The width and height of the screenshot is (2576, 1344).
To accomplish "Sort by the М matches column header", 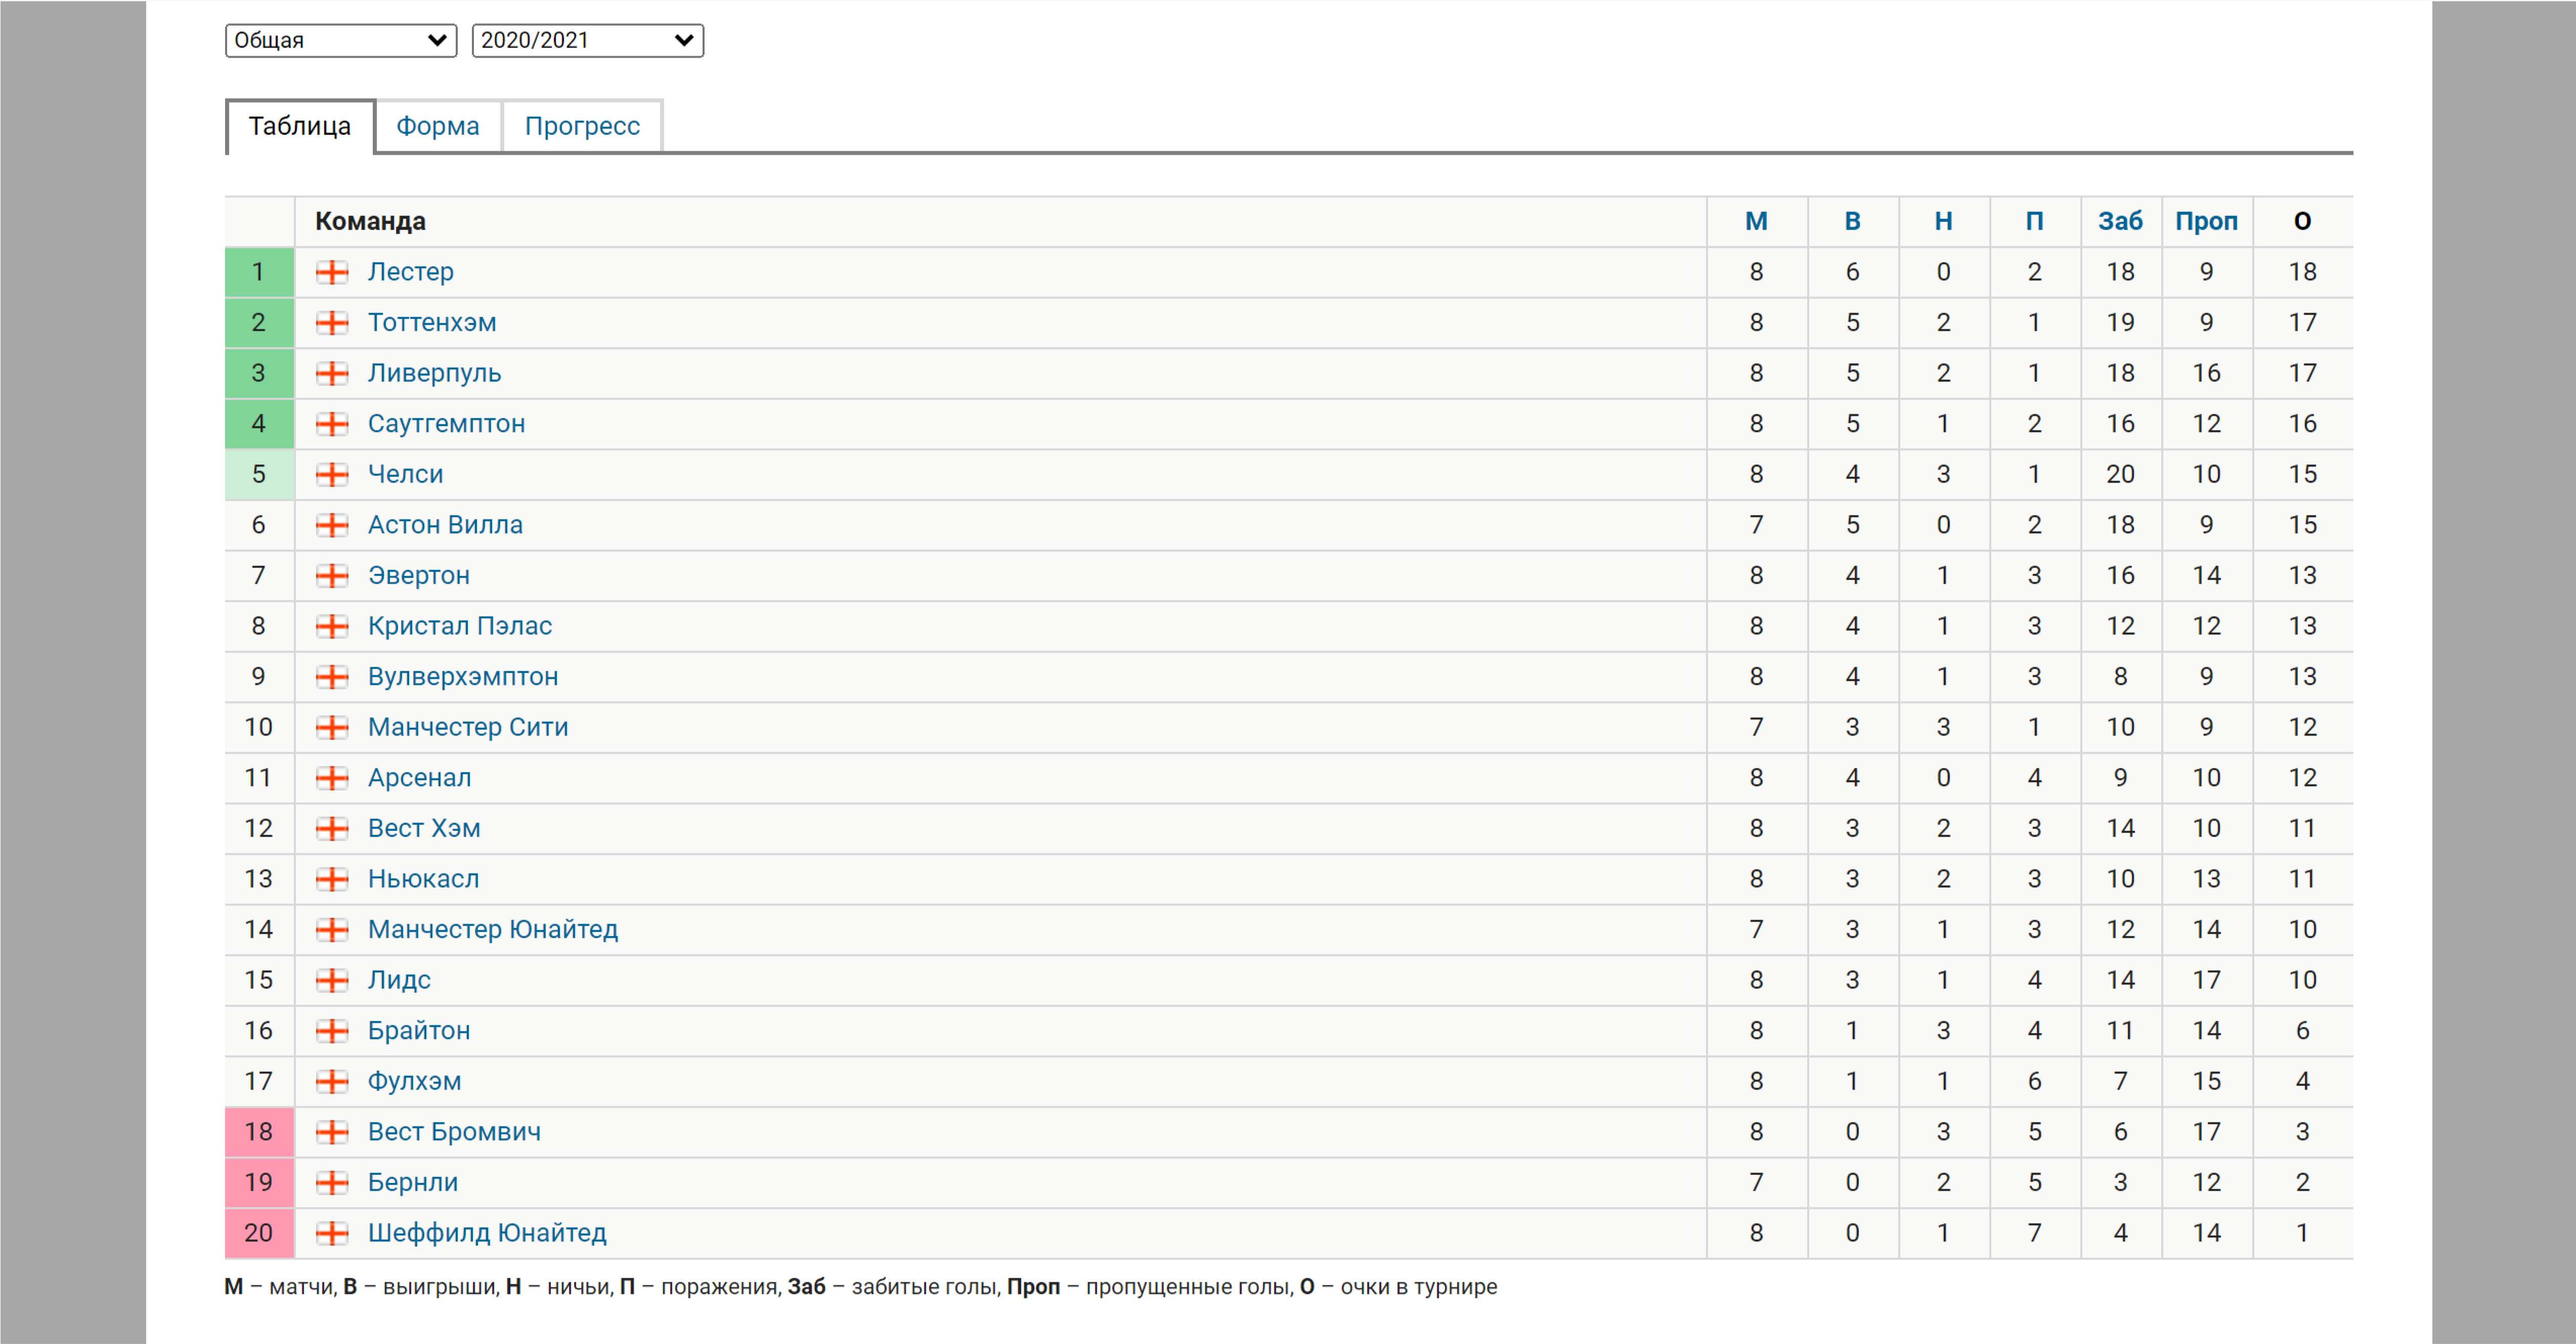I will click(x=1756, y=221).
